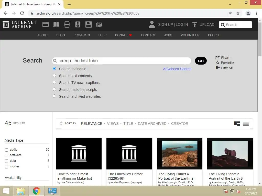262x196 pixels.
Task: Check the audio media type filter
Action: coord(6,150)
